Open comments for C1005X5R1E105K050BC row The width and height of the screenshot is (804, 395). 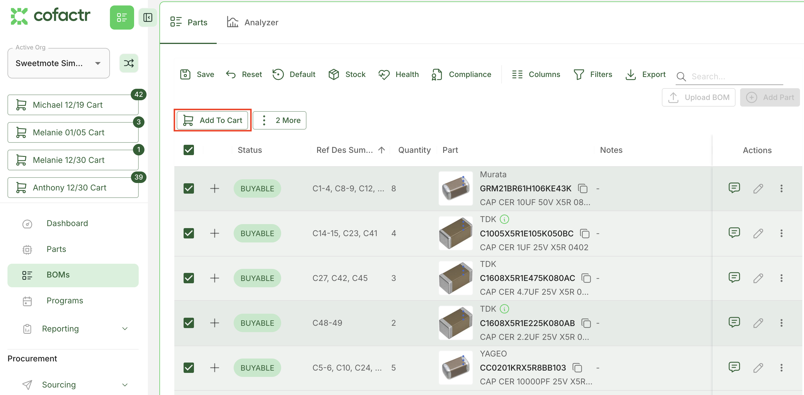[x=734, y=233]
